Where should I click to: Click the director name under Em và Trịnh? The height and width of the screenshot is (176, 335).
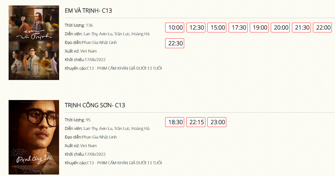tap(100, 42)
